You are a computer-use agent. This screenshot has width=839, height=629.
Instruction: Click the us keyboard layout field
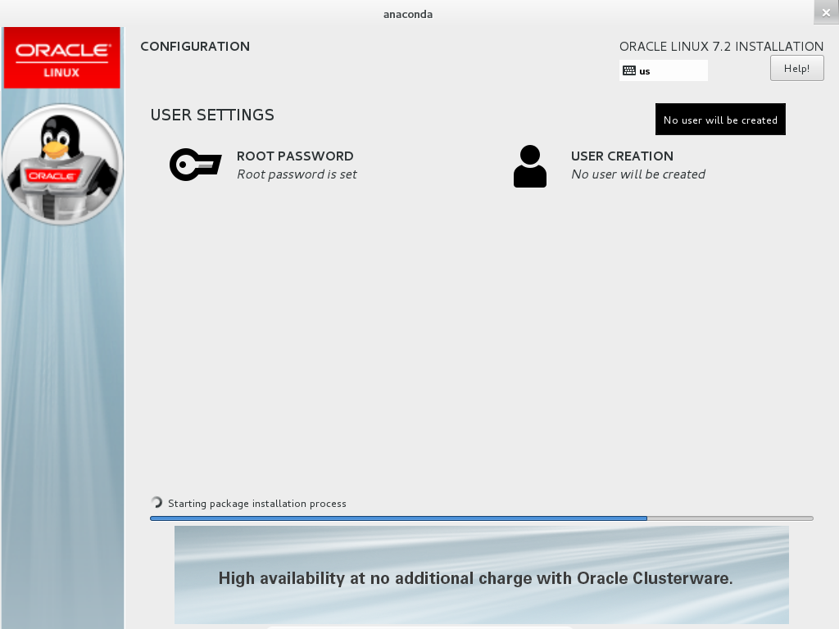[664, 70]
